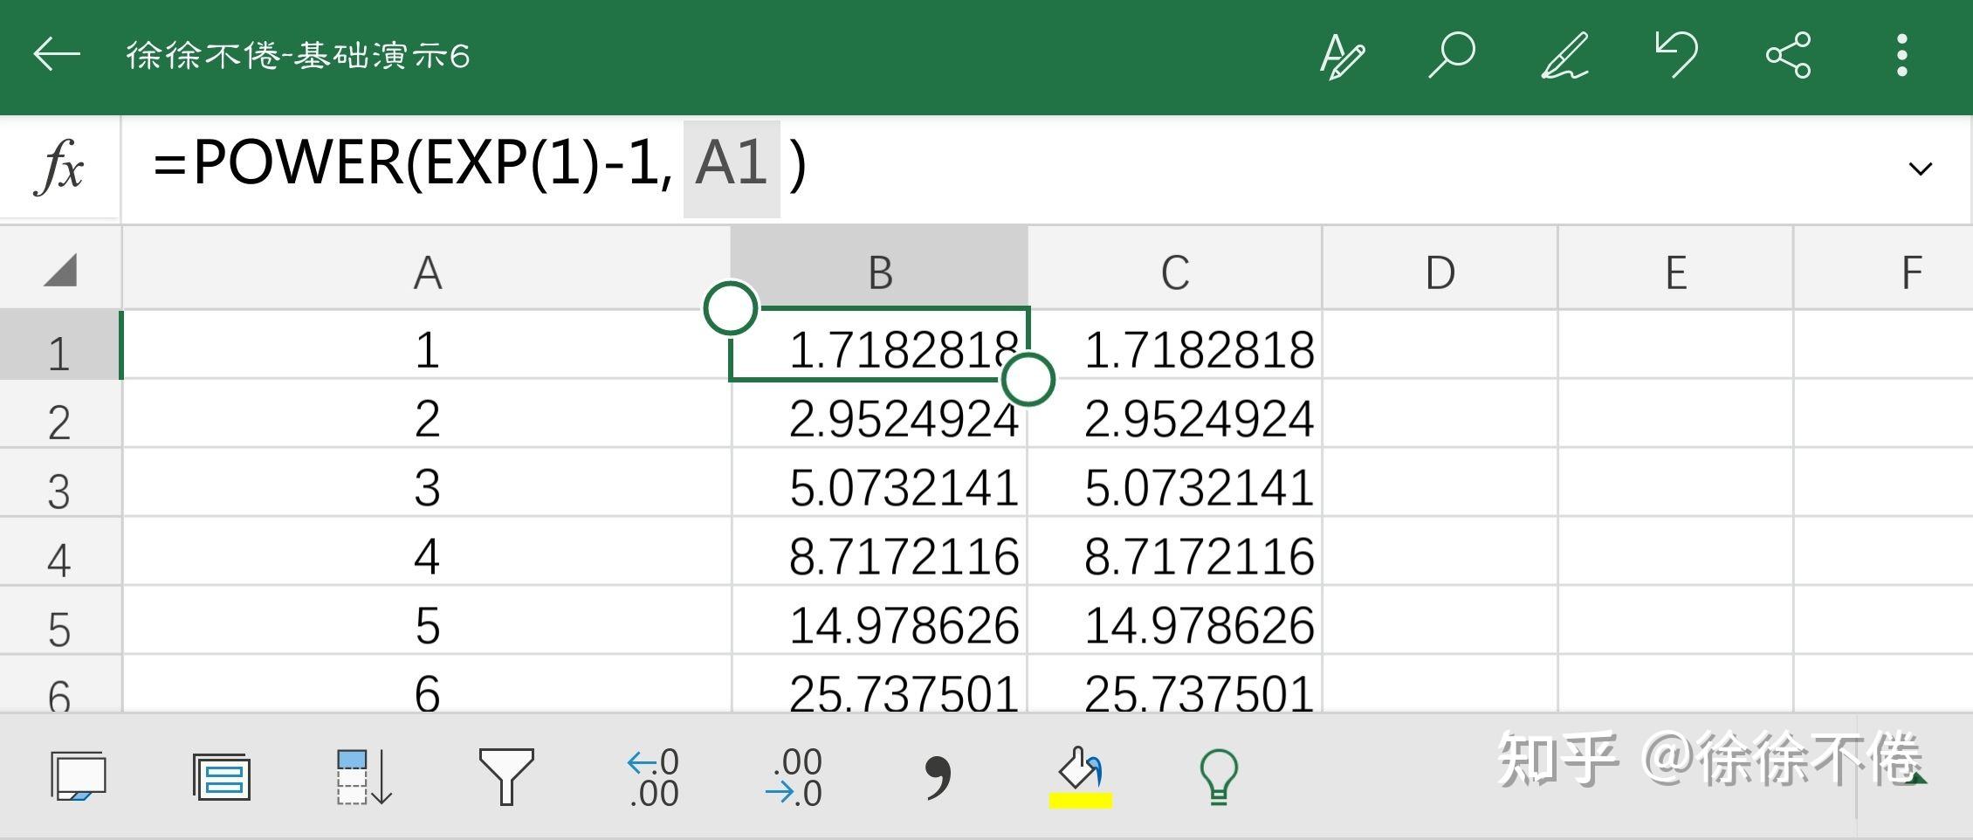This screenshot has height=840, width=1973.
Task: Tap the Tell Me lightbulb icon
Action: [1219, 777]
